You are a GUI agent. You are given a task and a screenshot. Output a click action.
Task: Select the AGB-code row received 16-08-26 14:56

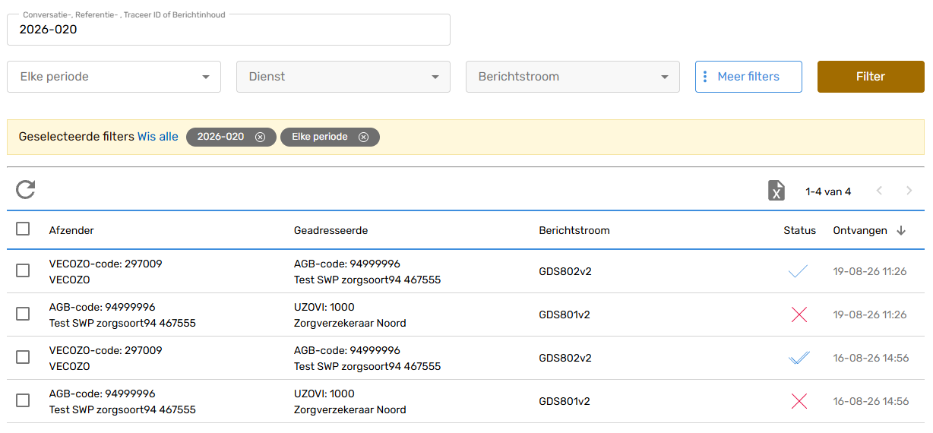pos(23,400)
